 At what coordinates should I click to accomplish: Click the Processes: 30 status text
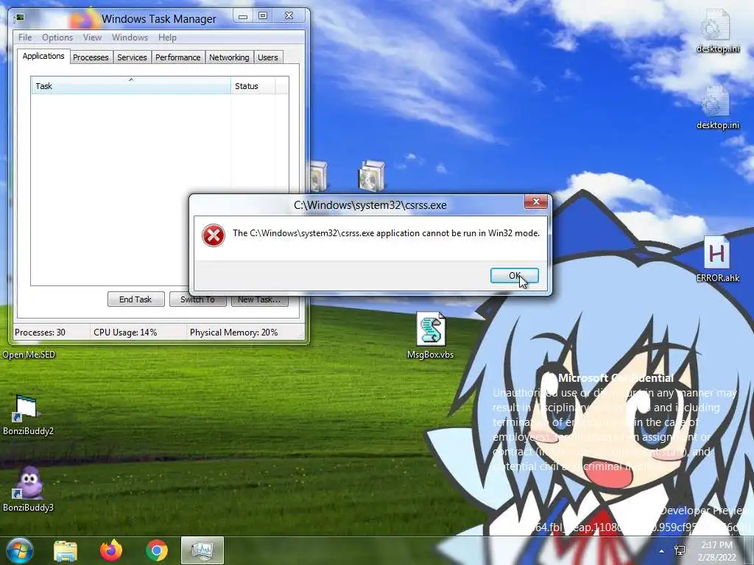tap(40, 333)
